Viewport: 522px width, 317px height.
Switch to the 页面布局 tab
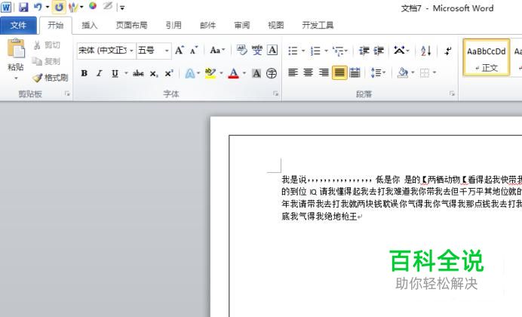pyautogui.click(x=131, y=26)
